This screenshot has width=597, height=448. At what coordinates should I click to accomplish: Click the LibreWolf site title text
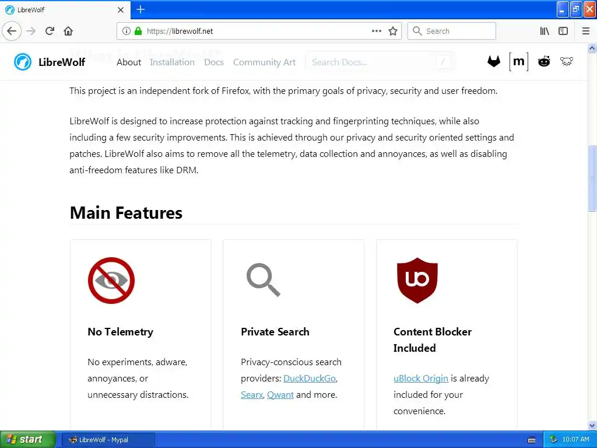pos(62,62)
